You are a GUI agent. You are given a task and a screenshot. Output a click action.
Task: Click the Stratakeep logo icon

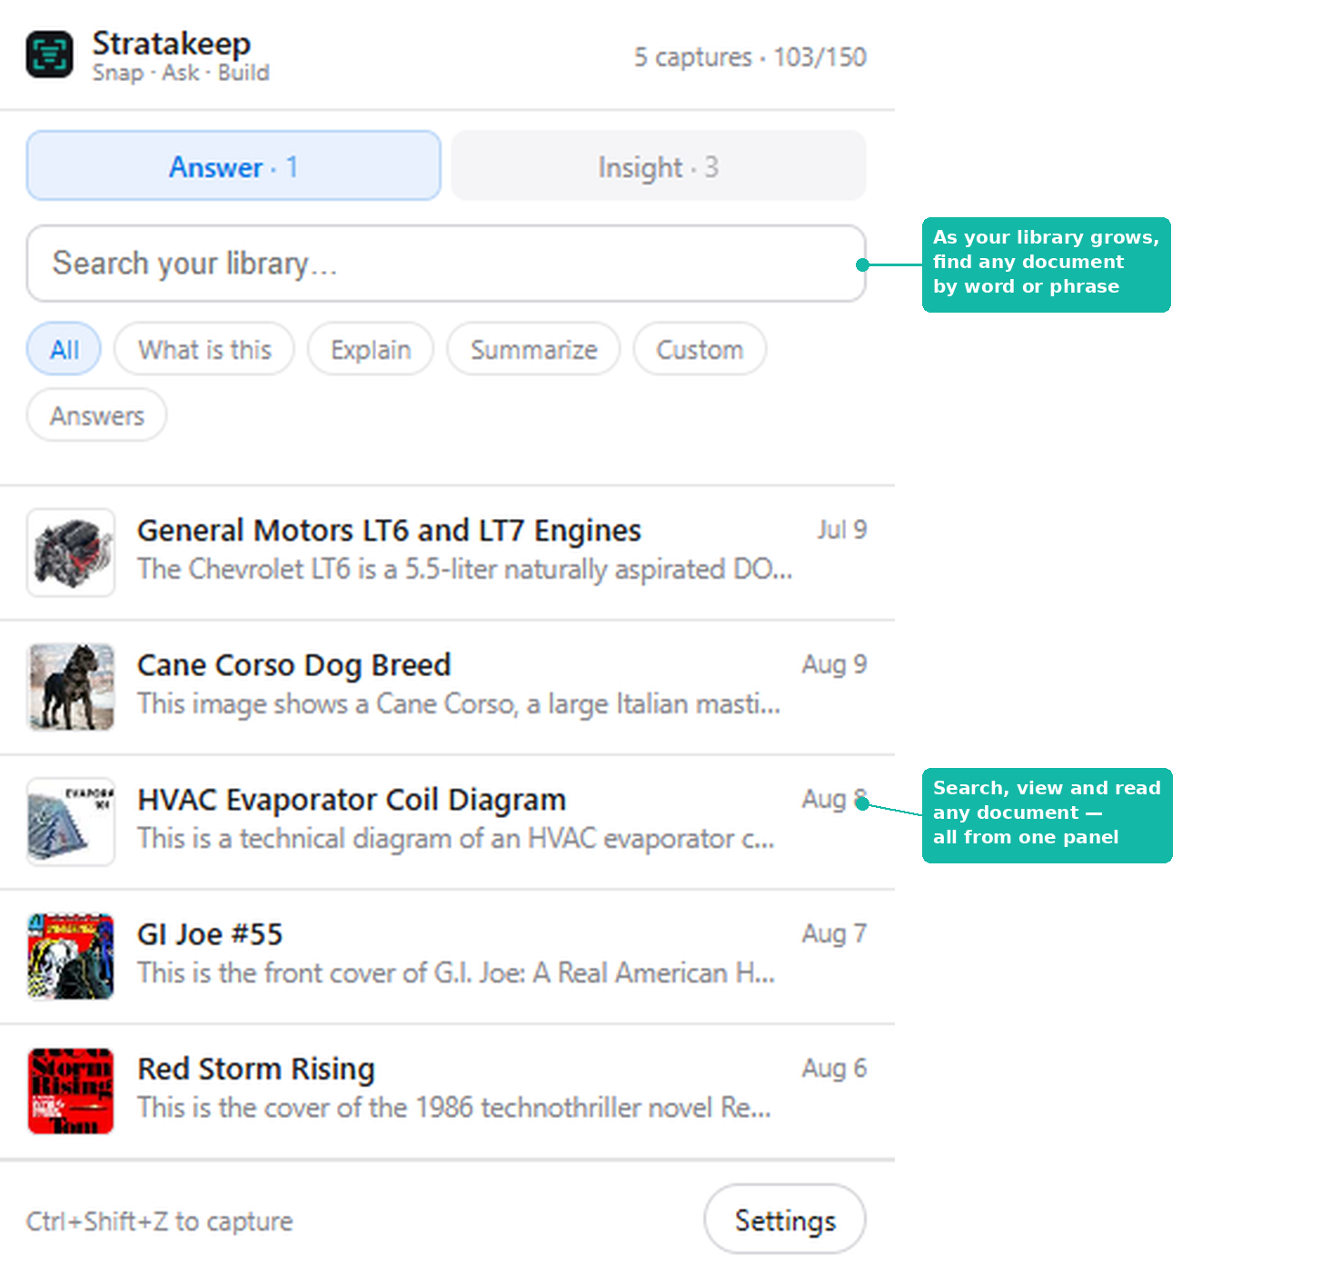coord(49,55)
